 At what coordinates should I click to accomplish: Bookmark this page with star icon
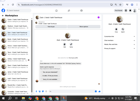120,5
